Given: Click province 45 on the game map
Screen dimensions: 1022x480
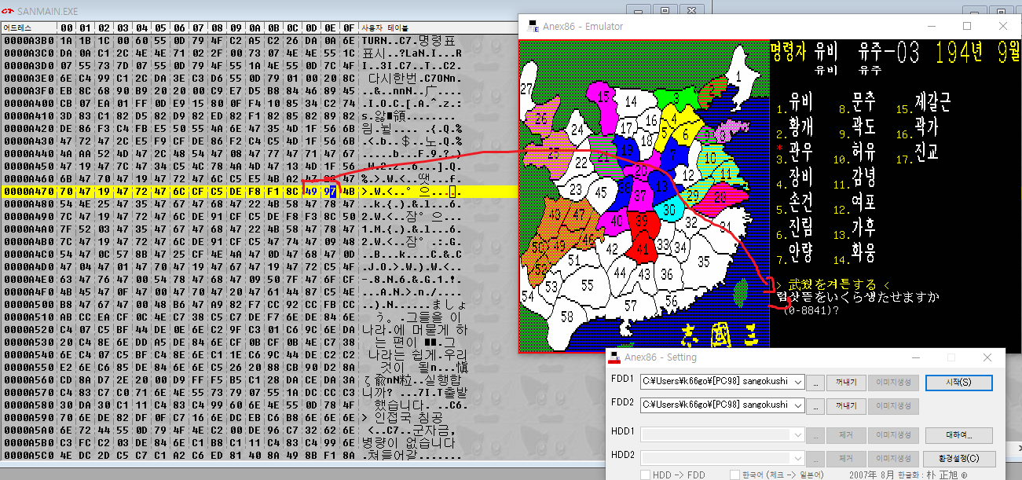Looking at the screenshot, I should pyautogui.click(x=601, y=193).
